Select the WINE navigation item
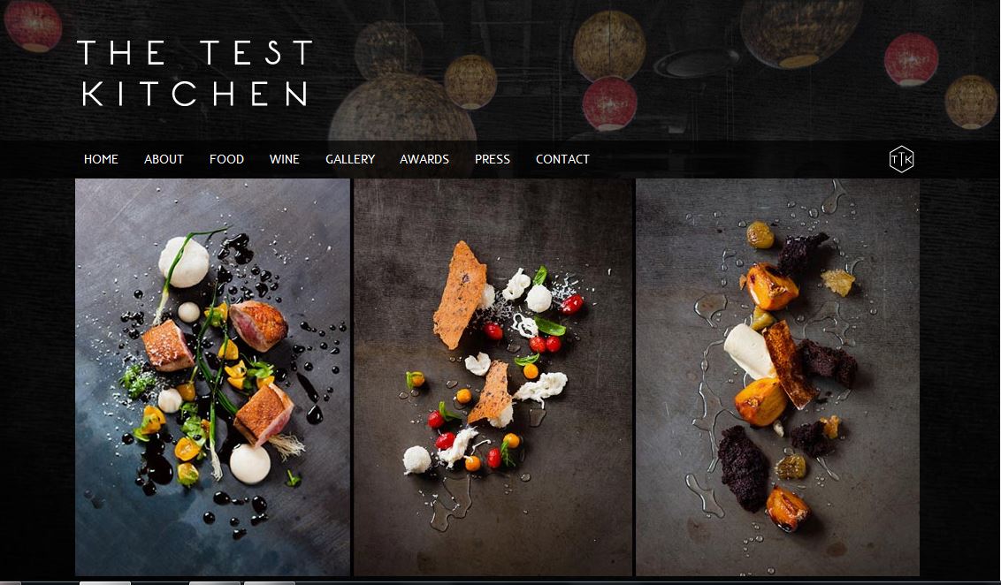1001x585 pixels. (x=284, y=159)
